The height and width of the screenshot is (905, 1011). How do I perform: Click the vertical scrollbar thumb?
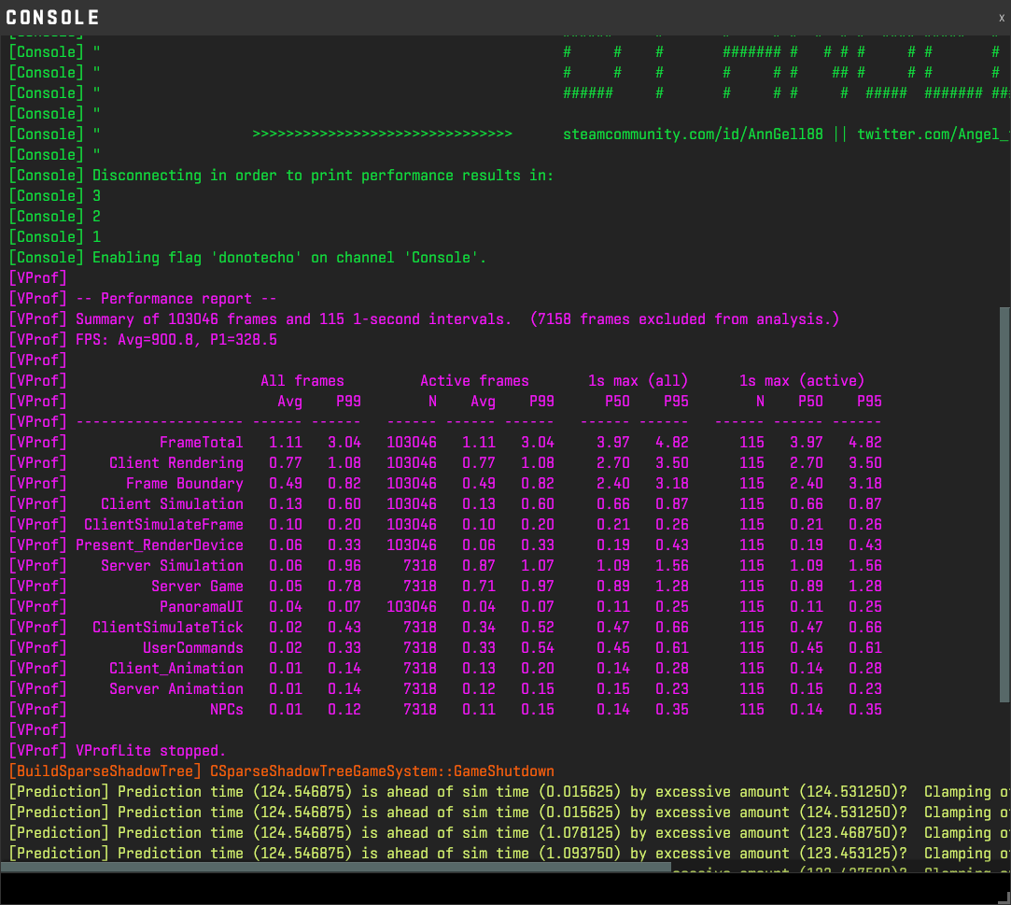point(1004,504)
